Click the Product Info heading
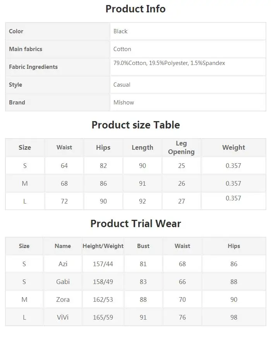Viewport: 271px width, 337px height. click(x=135, y=9)
